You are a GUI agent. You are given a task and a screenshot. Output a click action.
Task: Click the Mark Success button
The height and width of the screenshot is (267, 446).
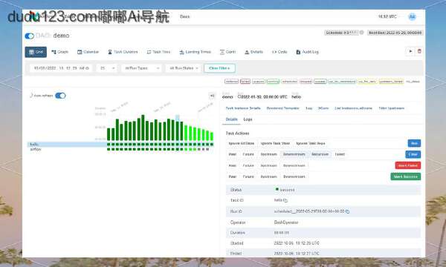coord(406,177)
